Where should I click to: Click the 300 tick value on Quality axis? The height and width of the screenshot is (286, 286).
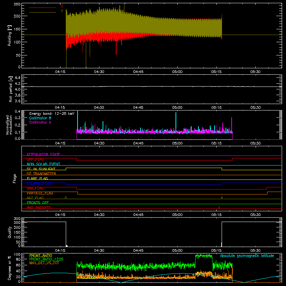coord(18,219)
